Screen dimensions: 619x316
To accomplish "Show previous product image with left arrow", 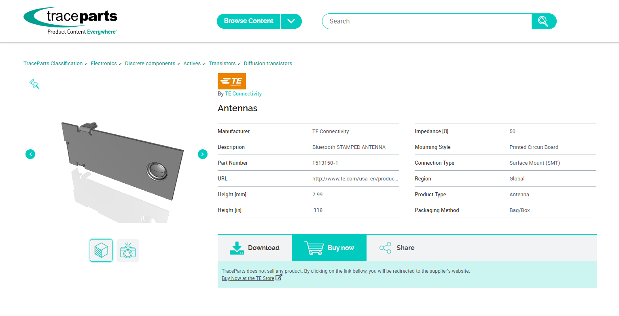I will click(x=30, y=154).
